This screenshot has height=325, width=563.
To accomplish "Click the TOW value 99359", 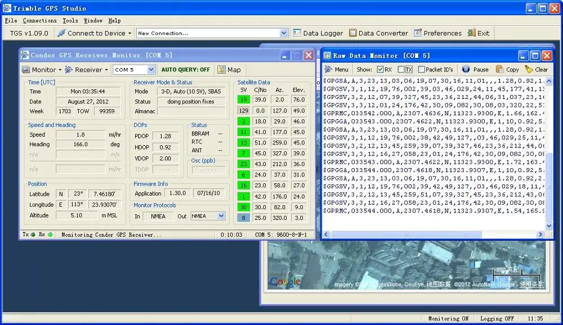I will pos(107,111).
